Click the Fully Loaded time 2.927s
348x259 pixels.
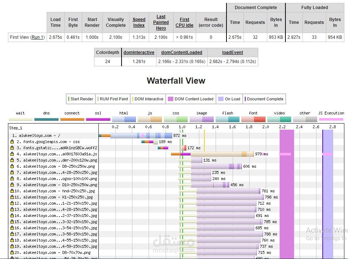click(x=294, y=37)
